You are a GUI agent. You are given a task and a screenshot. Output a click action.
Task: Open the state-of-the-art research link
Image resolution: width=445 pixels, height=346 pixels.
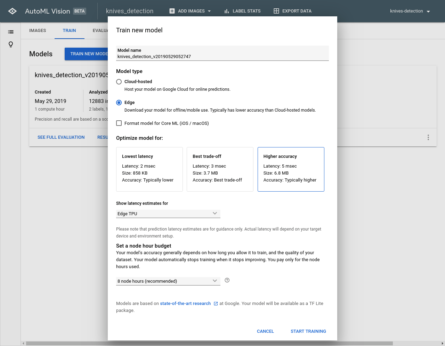point(185,304)
